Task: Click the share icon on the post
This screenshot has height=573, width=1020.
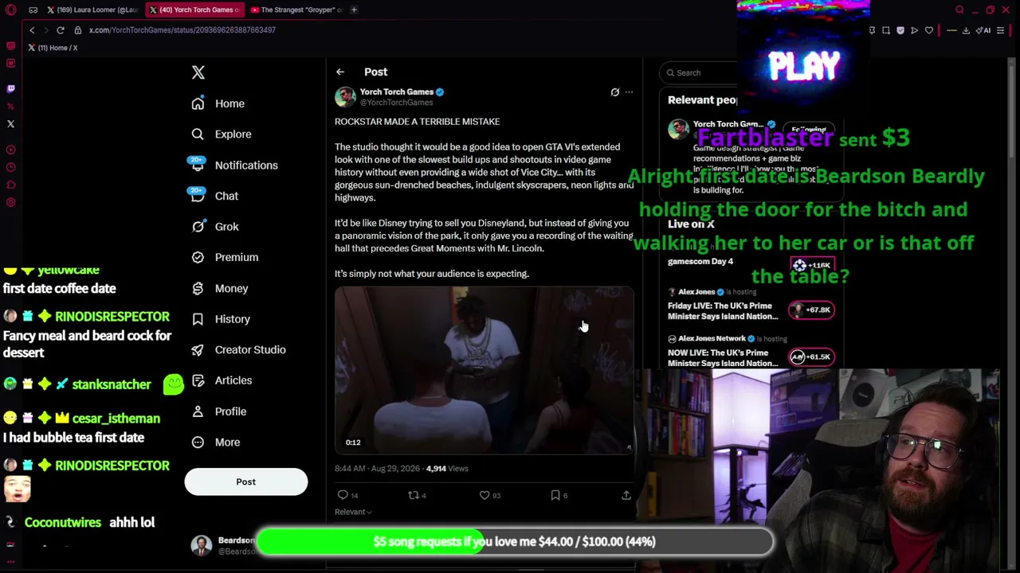Action: coord(626,495)
